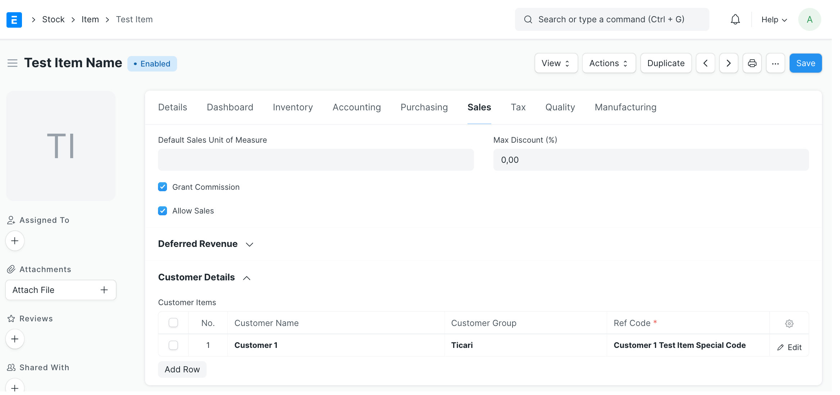Click the Save button

pos(805,63)
